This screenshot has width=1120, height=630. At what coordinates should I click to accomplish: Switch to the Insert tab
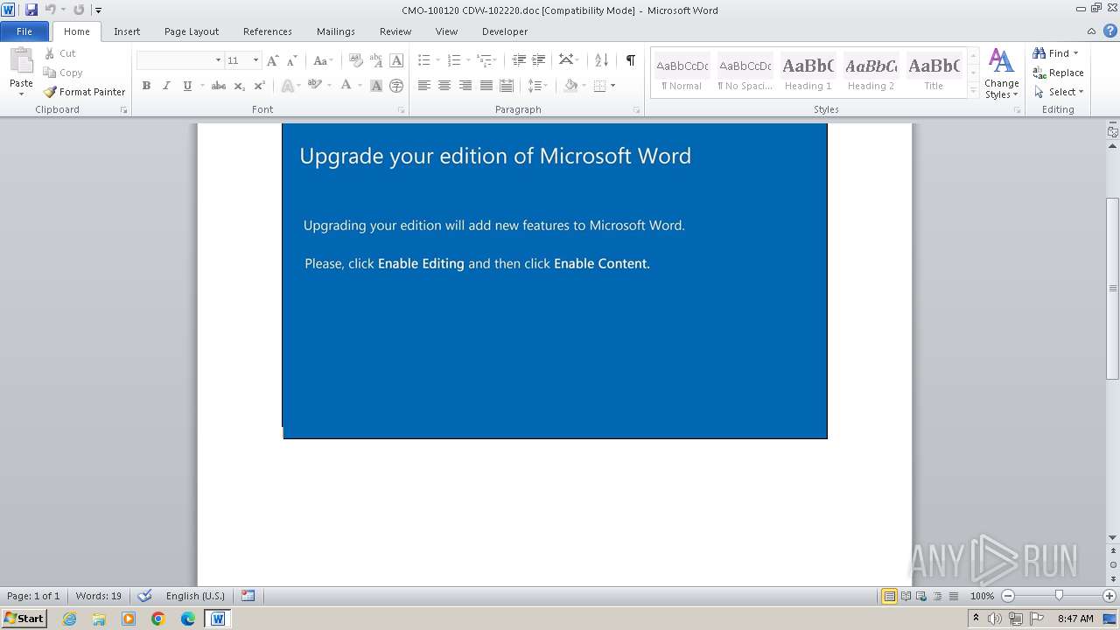[x=127, y=31]
